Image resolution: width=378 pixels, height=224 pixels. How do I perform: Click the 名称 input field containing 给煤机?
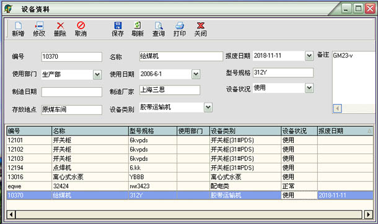[x=181, y=56]
